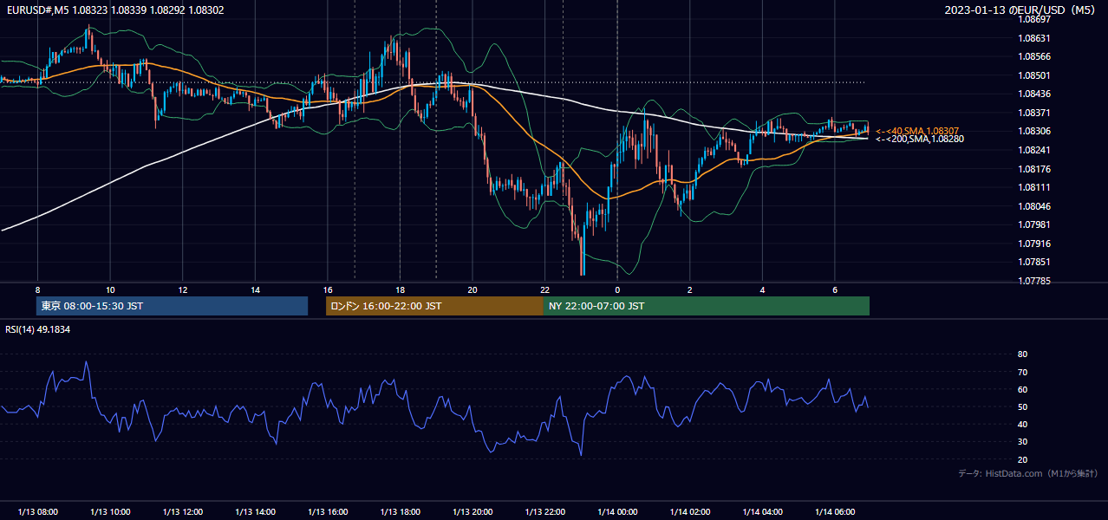Click RSI scale level 50
The width and height of the screenshot is (1108, 520).
coord(1023,406)
